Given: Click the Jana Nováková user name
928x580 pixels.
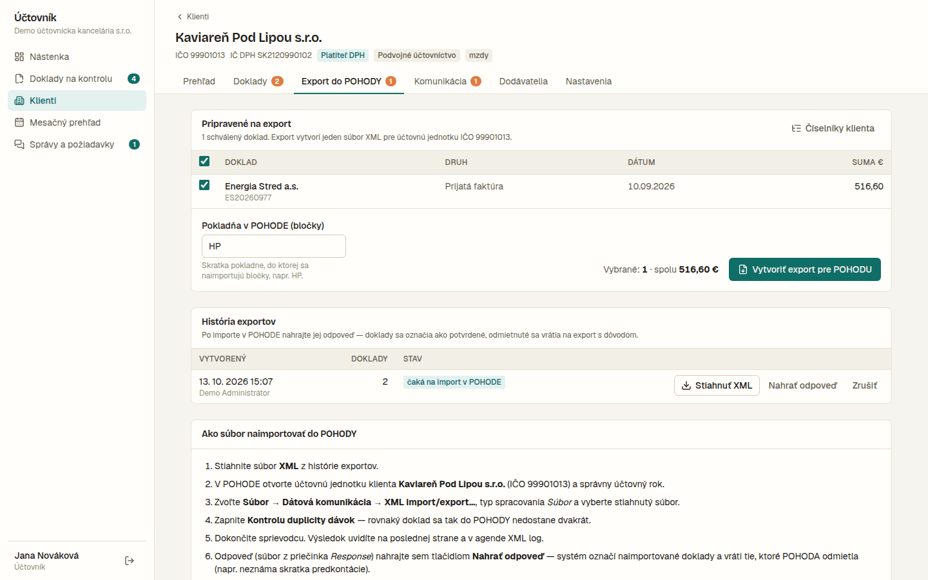Looking at the screenshot, I should tap(46, 556).
